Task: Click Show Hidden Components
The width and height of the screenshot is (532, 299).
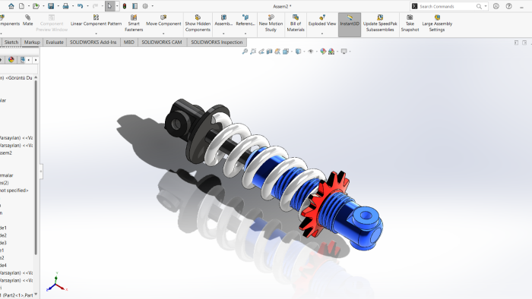Action: (x=198, y=23)
